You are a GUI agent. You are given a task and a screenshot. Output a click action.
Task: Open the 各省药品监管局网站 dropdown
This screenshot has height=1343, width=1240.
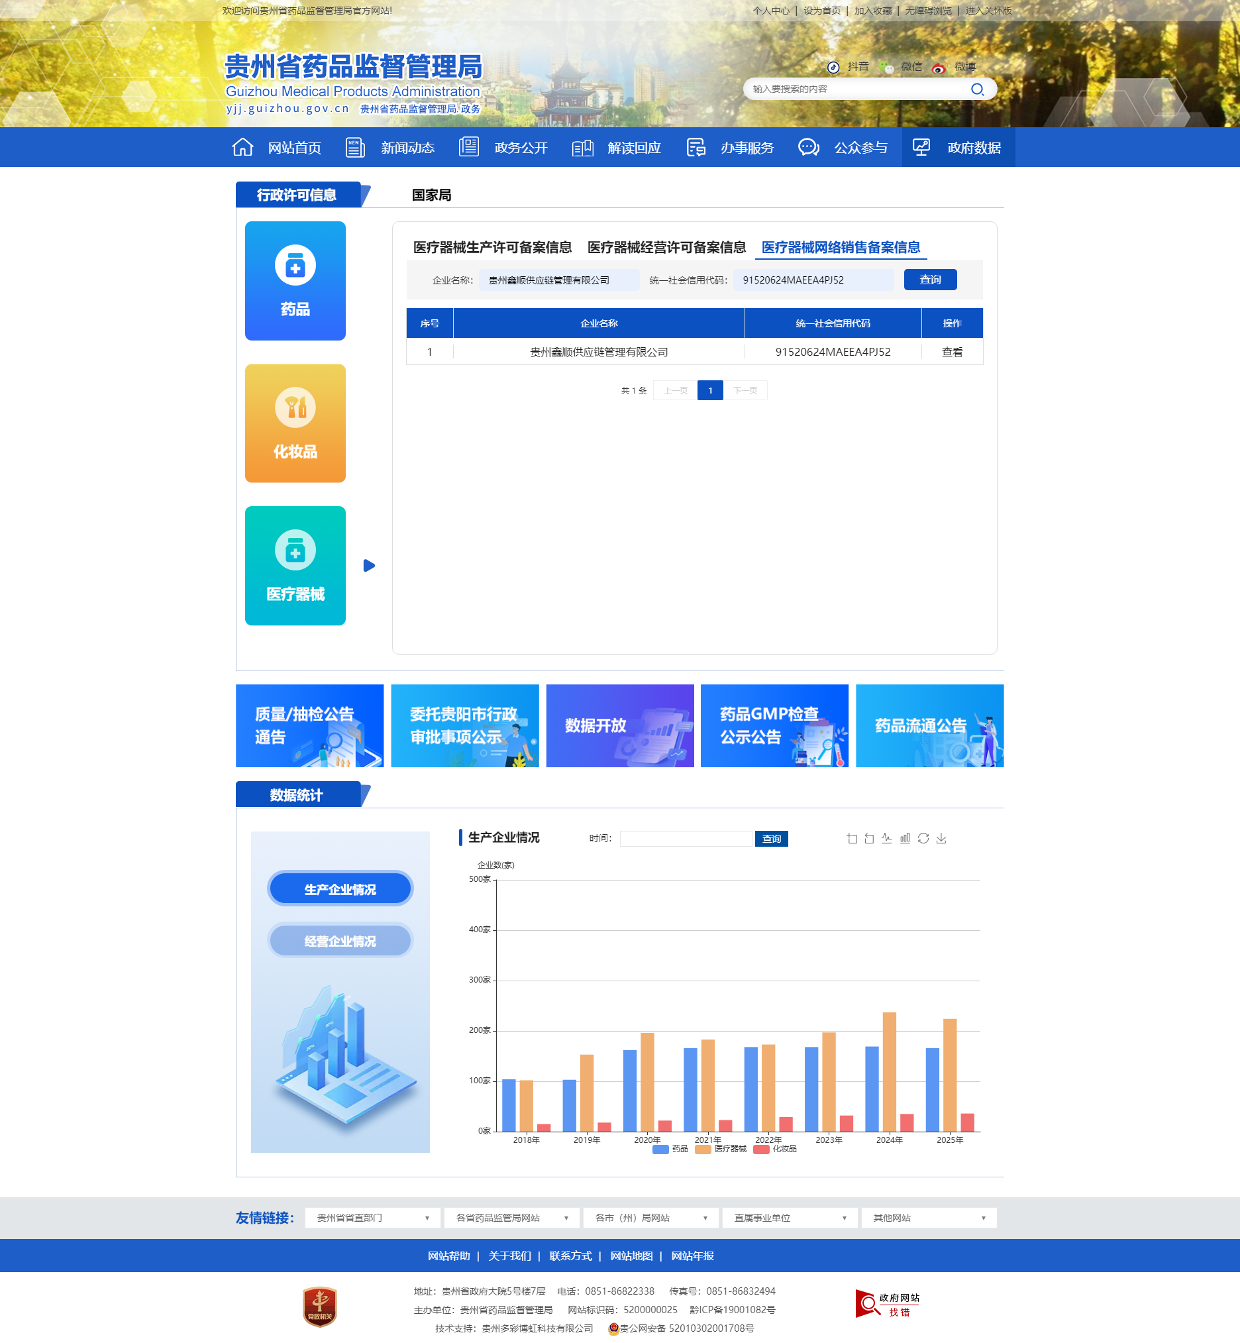(x=511, y=1218)
